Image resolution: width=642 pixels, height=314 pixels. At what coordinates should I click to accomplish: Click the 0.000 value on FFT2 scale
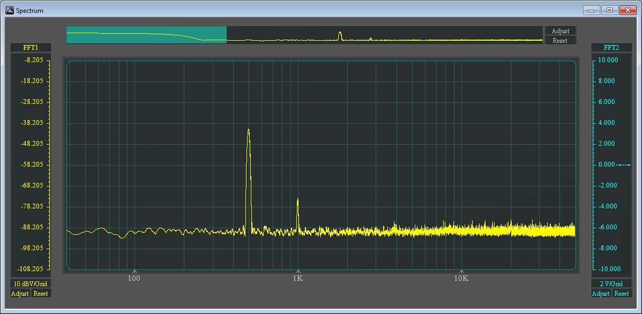(x=607, y=164)
